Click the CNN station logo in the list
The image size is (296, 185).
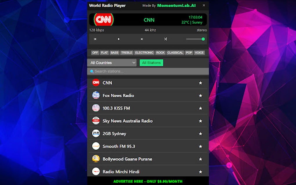point(96,83)
